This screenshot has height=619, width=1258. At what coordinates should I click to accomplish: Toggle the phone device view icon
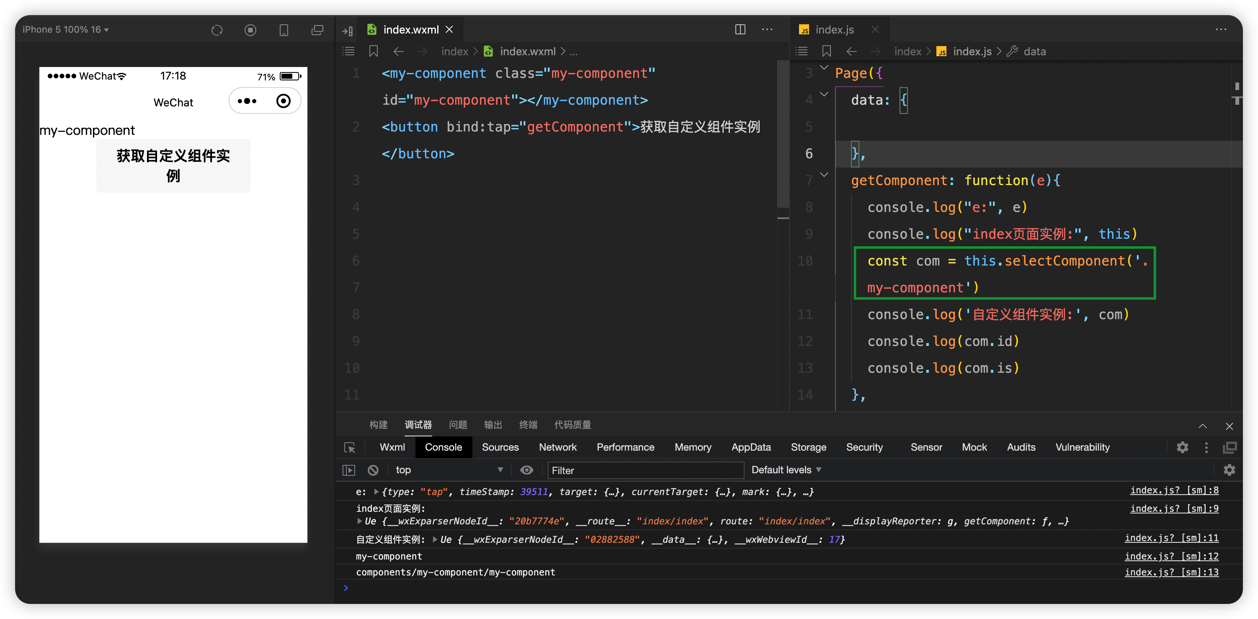(x=284, y=30)
